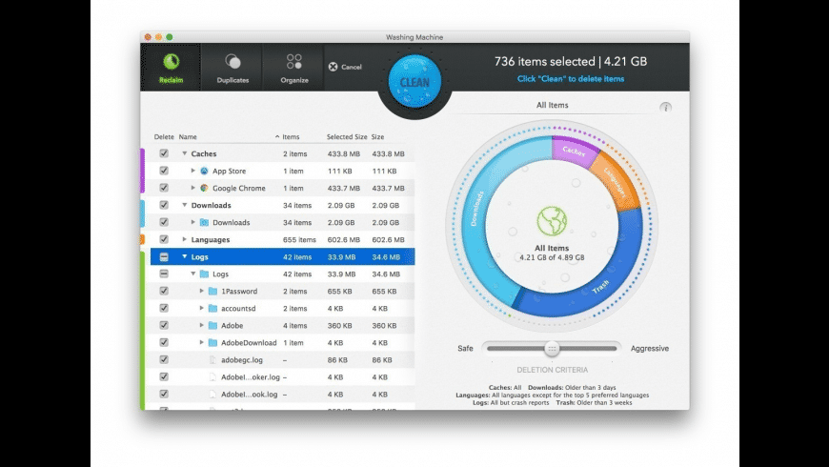Viewport: 829px width, 467px height.
Task: Select the Trash segment in donut chart
Action: (x=601, y=286)
